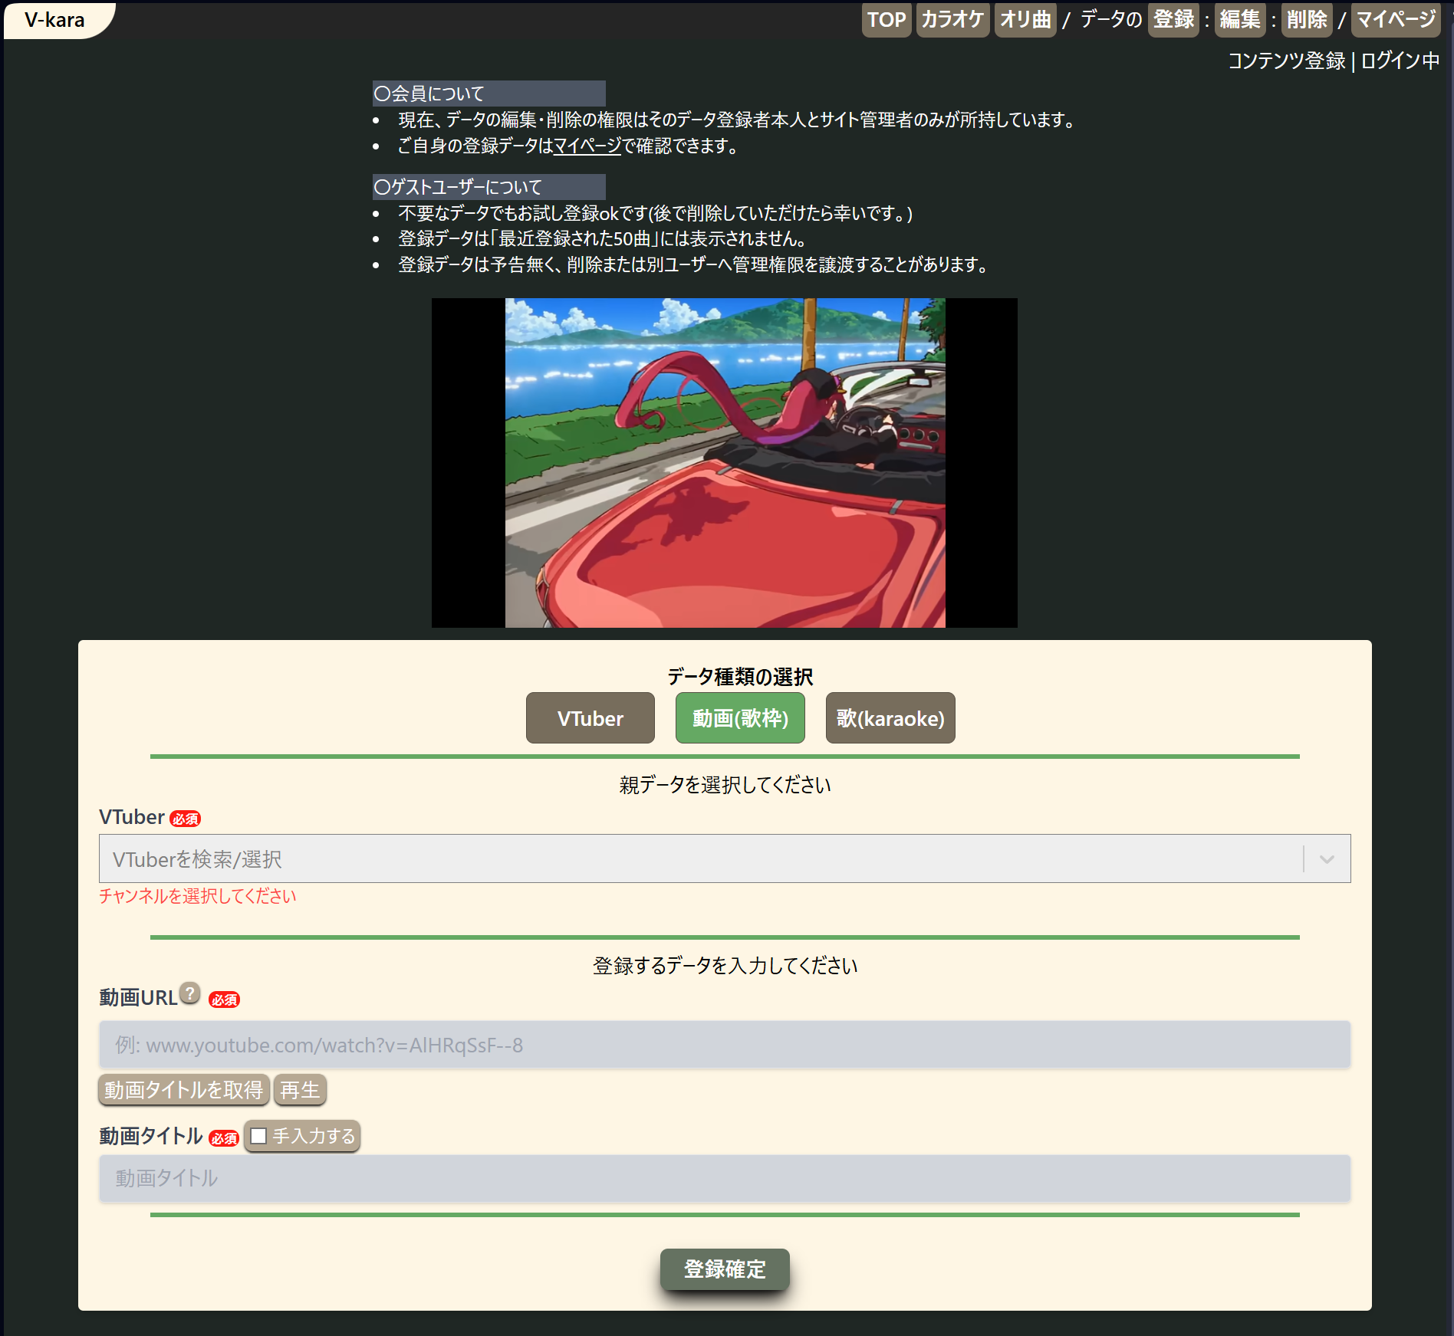Click the ○ゲストユーザーについて section heading
This screenshot has width=1454, height=1336.
point(489,187)
